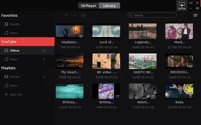Viewport: 201px width, 125px height.
Task: Open the Music playlist under Playlists
Action: [x=27, y=86]
